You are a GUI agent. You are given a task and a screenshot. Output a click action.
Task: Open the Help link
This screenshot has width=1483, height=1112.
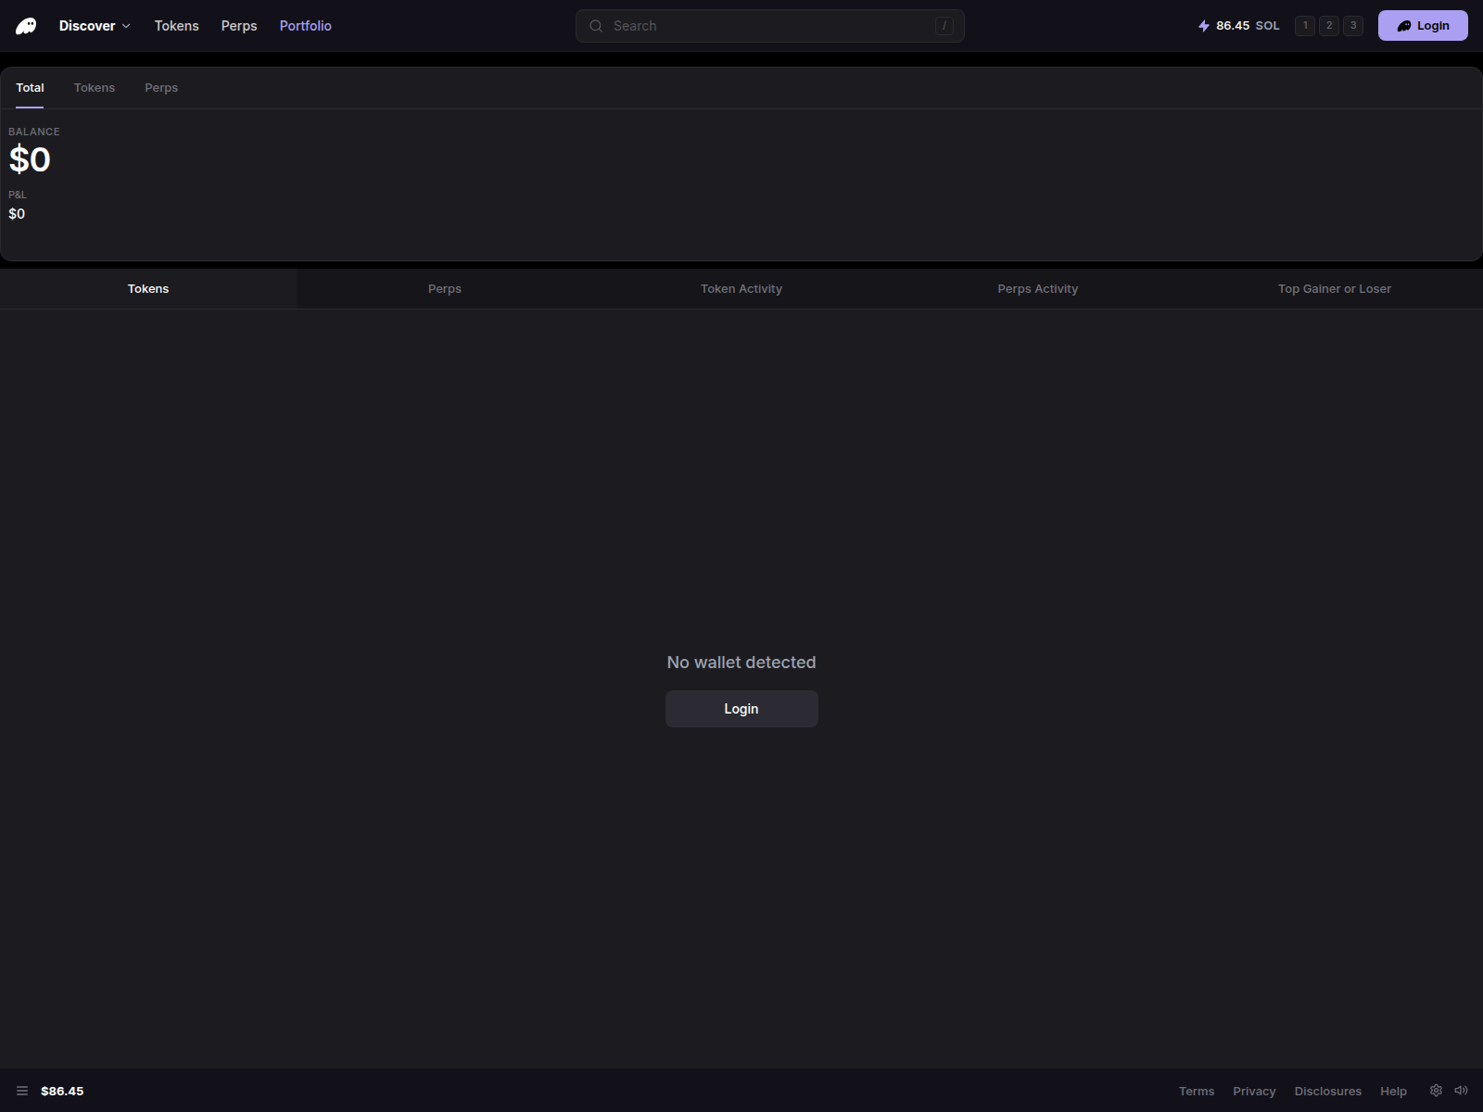click(x=1393, y=1091)
